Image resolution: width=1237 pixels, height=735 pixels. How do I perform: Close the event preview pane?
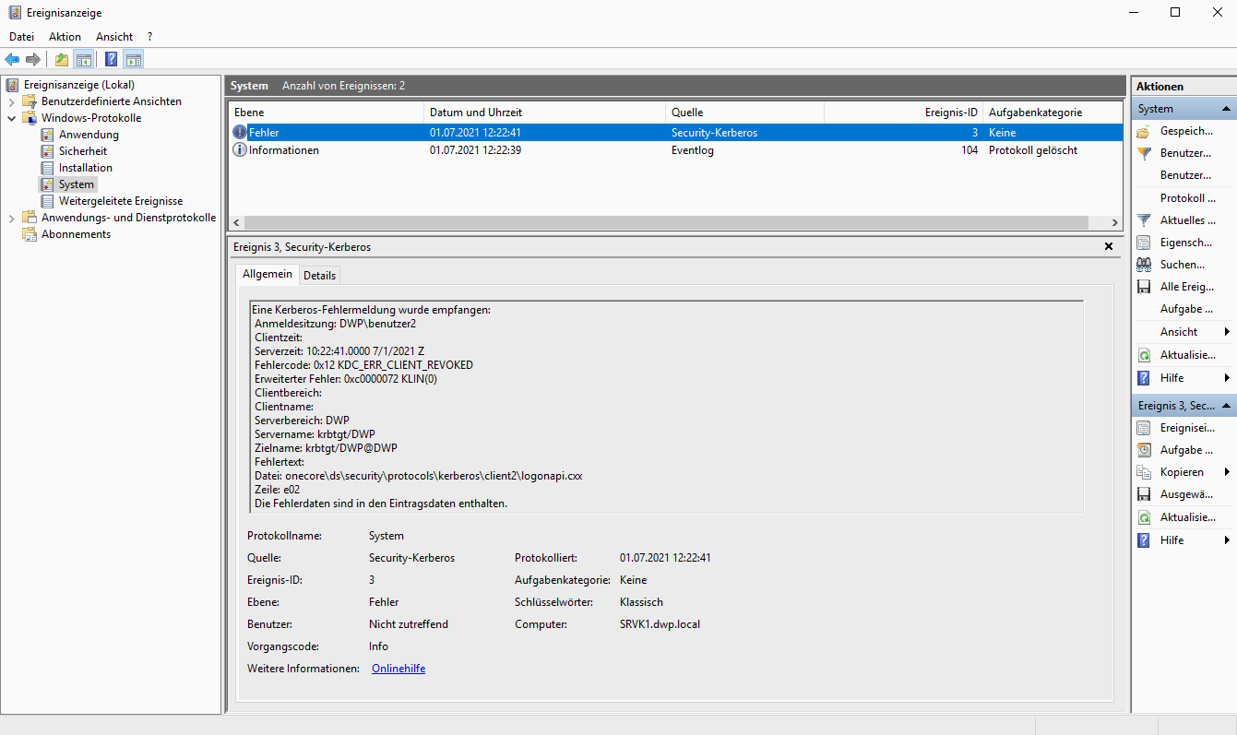coord(1108,247)
